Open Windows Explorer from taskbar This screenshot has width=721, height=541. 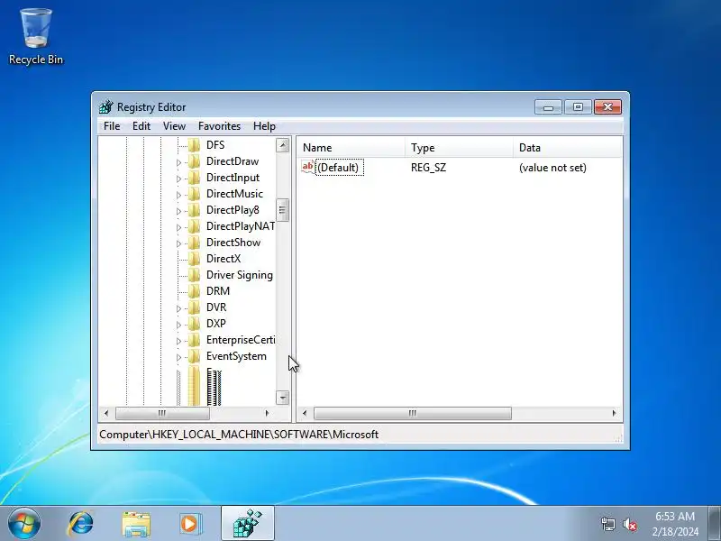tap(136, 524)
